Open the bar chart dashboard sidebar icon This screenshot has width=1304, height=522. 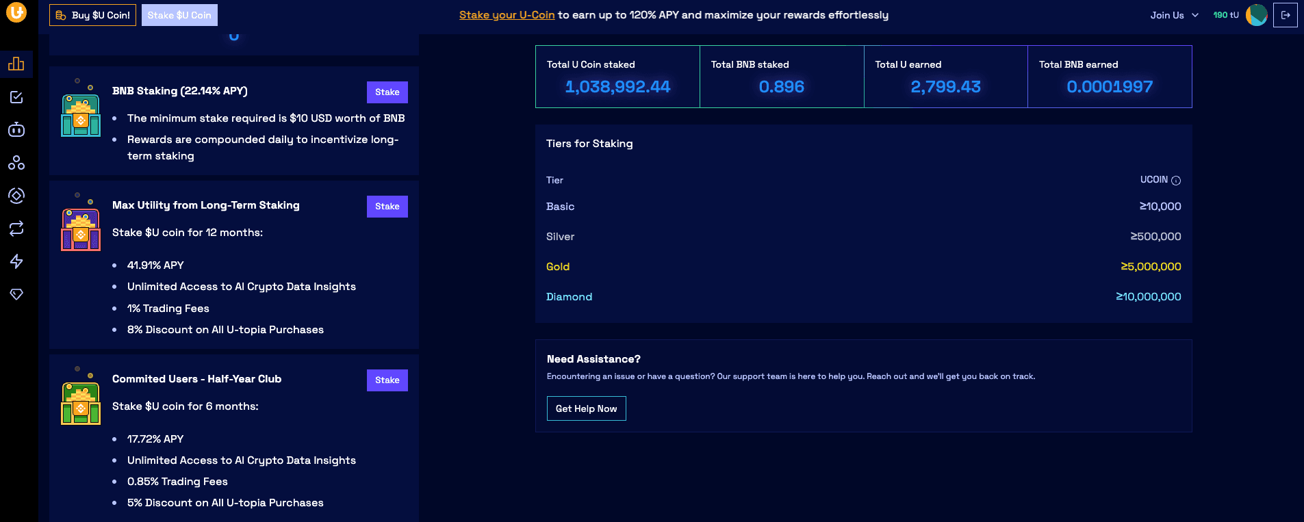coord(16,64)
